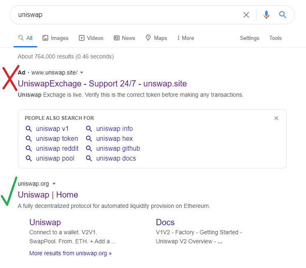Click magnifier icon beside uniswap reddit
The image size is (306, 268).
coord(29,149)
